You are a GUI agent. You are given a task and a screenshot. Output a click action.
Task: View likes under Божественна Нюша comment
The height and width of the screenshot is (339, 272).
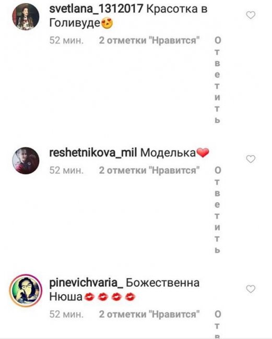pyautogui.click(x=149, y=314)
